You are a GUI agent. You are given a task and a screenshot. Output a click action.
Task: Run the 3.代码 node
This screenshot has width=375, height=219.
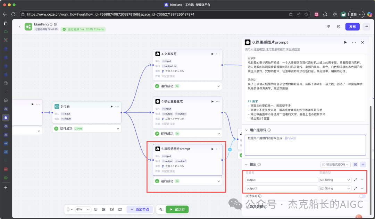111,107
